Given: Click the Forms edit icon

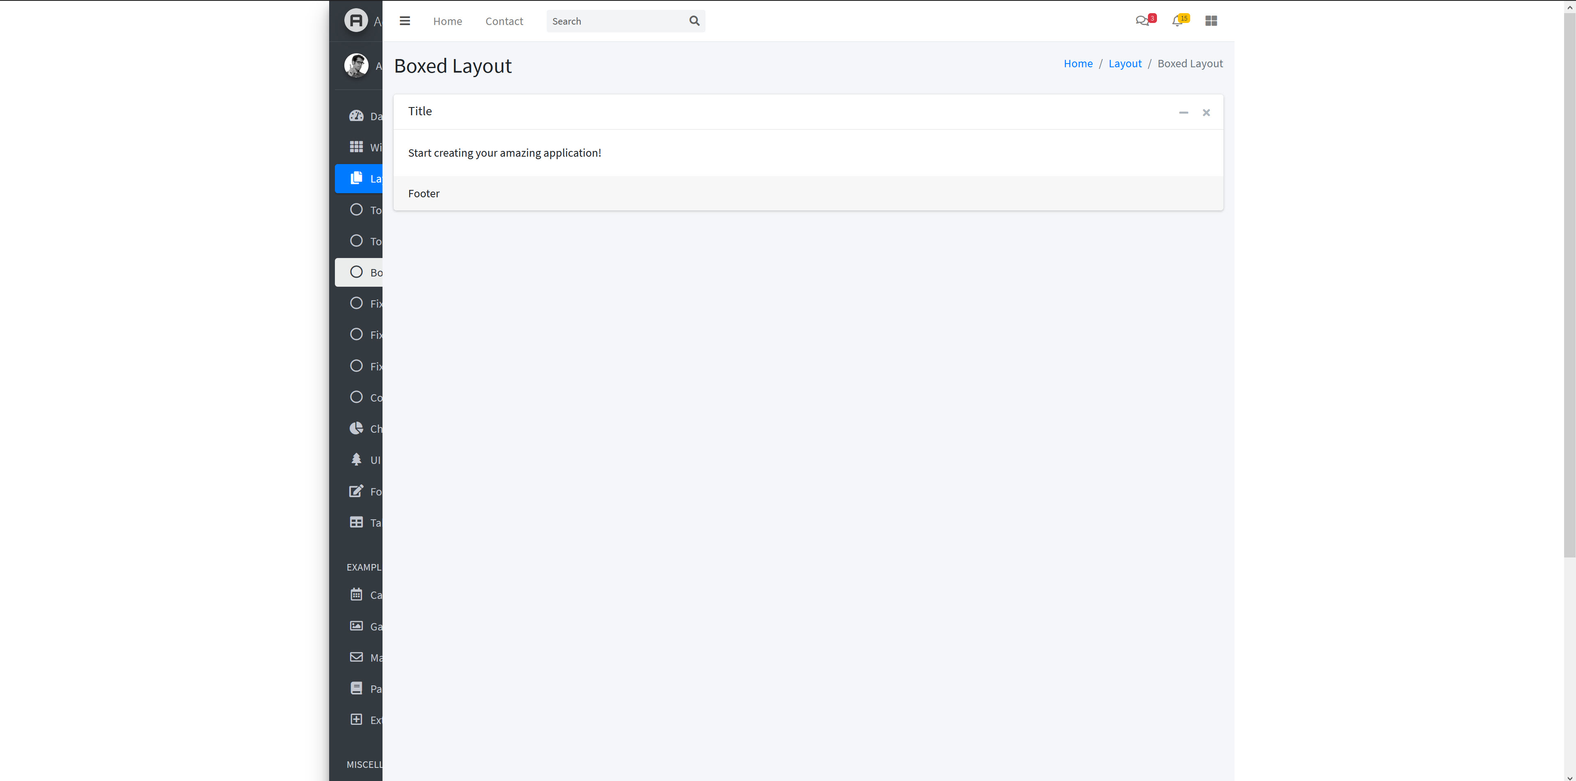Looking at the screenshot, I should tap(356, 491).
